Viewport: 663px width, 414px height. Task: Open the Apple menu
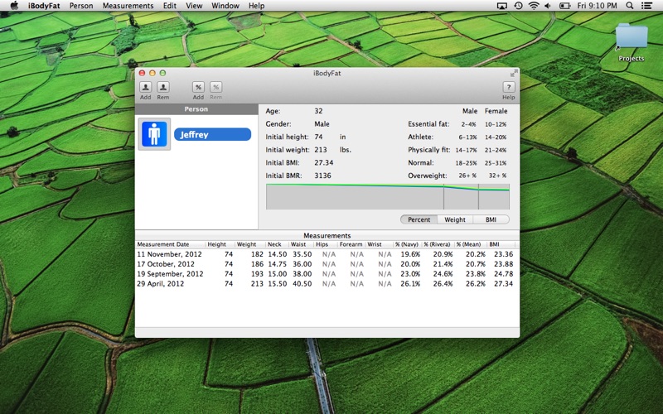point(14,6)
